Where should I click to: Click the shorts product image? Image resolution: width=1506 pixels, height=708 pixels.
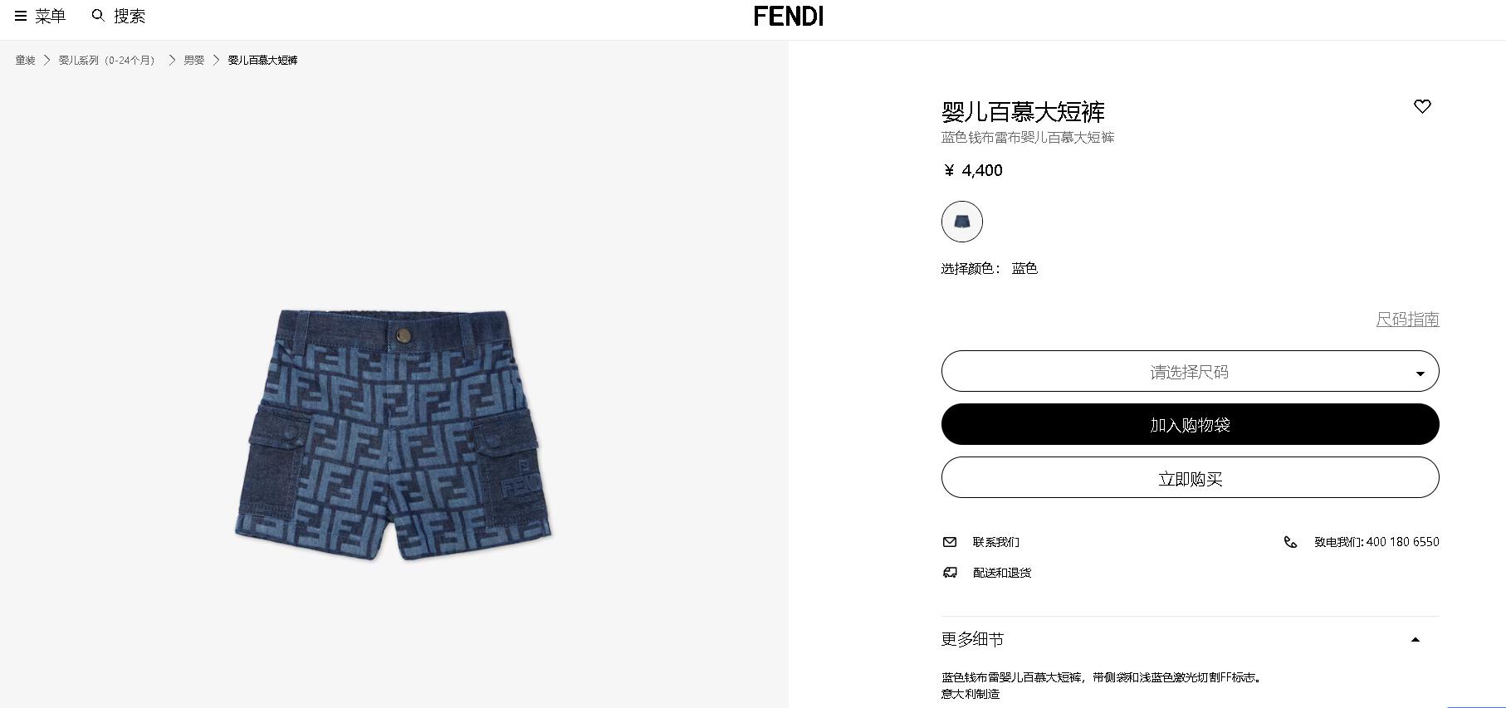point(394,434)
